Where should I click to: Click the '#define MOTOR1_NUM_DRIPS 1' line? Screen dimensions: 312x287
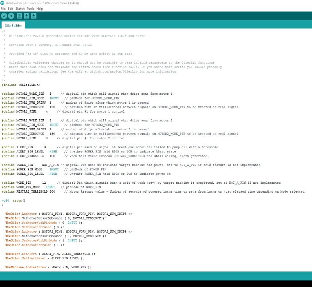click(75, 103)
